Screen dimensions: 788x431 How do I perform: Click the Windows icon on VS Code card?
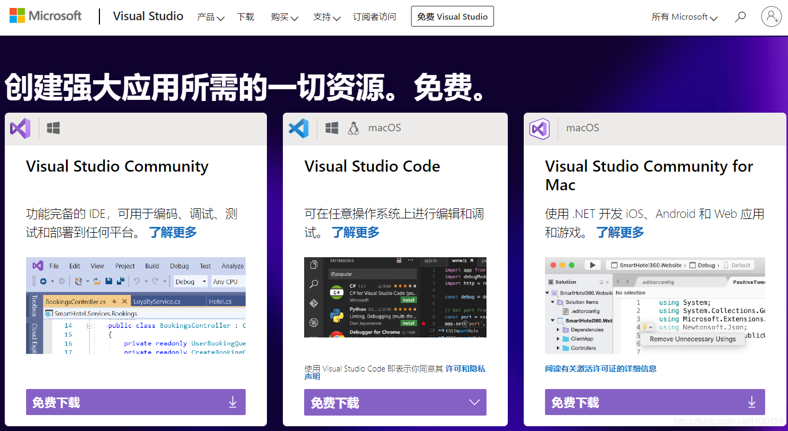click(332, 128)
